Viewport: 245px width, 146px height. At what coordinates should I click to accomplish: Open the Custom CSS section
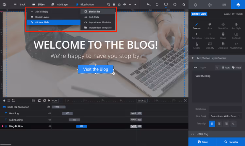(236, 46)
